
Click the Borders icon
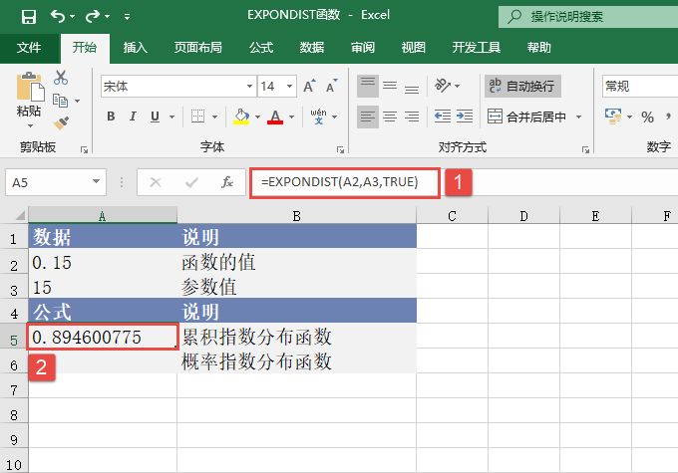click(x=198, y=117)
